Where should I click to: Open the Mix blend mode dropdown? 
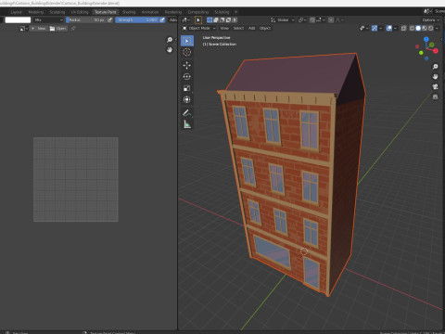point(48,19)
